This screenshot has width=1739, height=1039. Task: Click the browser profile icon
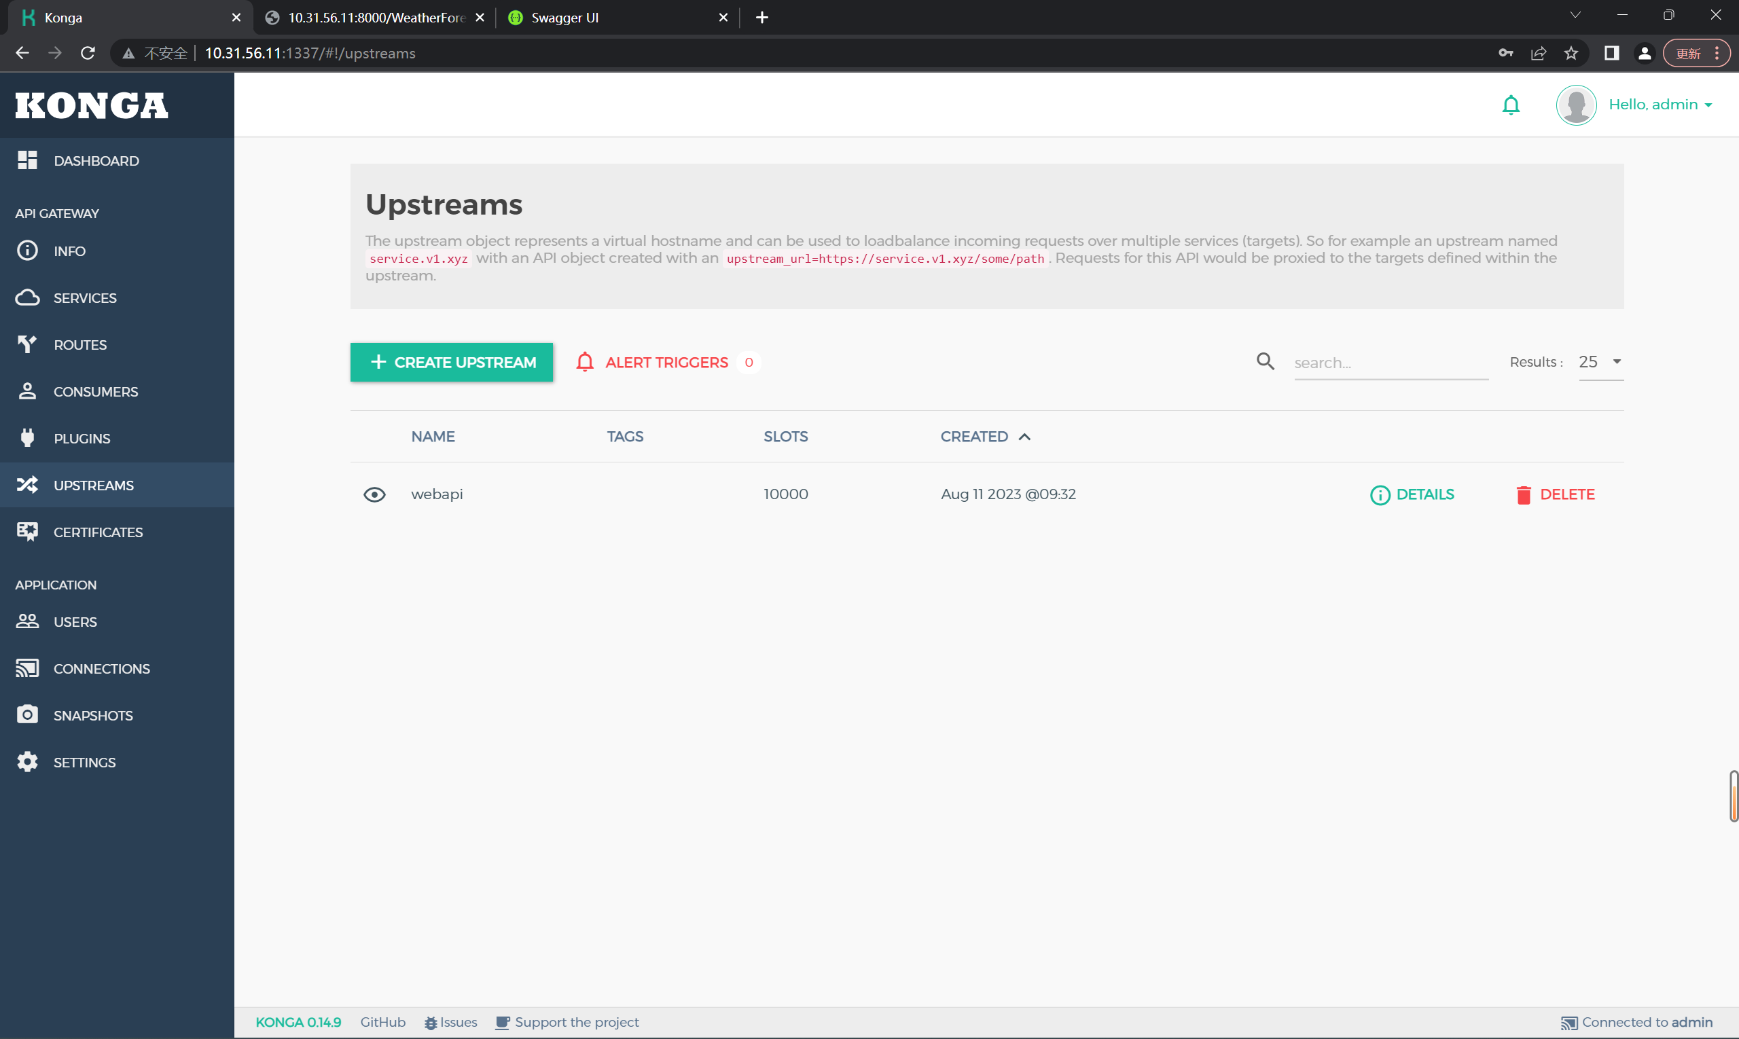pos(1645,53)
